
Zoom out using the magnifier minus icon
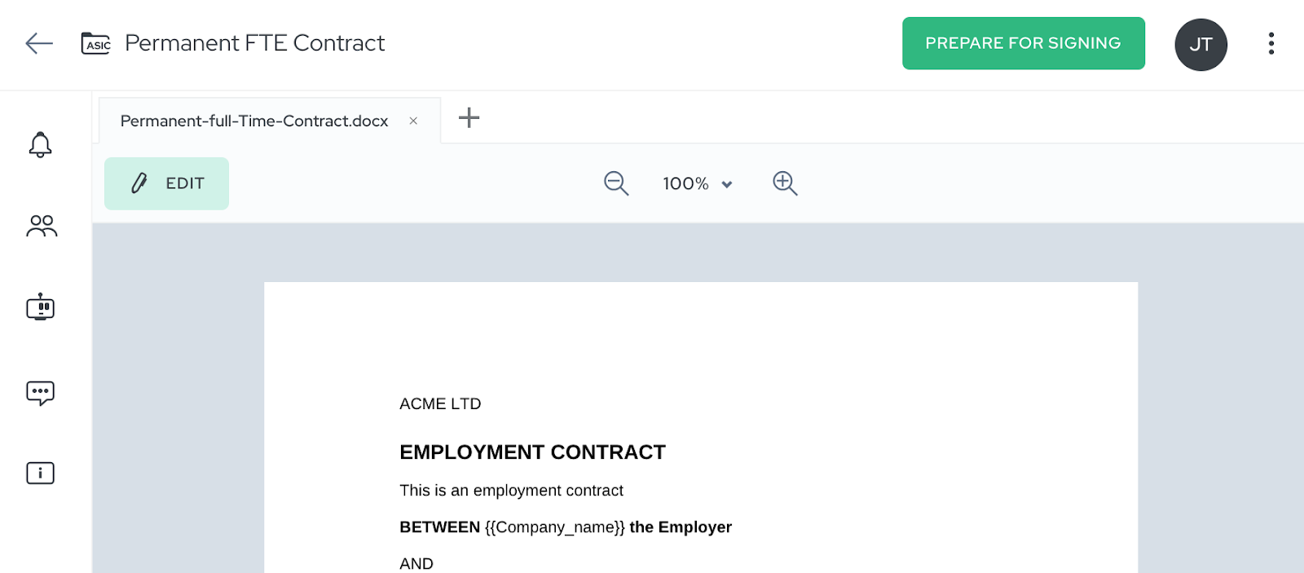click(616, 183)
